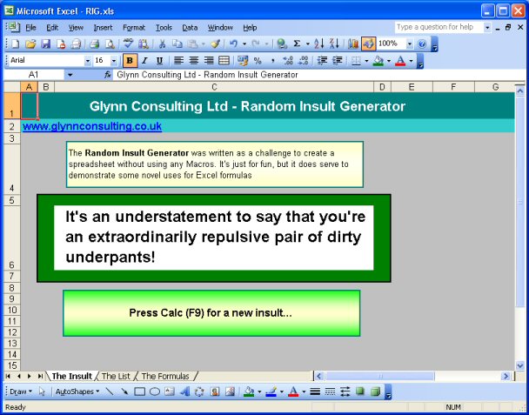Screen dimensions: 529x415
Task: Open the www.glynnconsulting.co.uk hyperlink
Action: [x=92, y=126]
